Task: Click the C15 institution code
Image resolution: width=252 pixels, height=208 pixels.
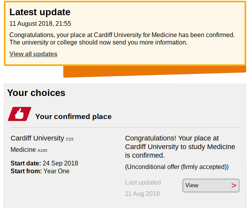Action: coord(70,139)
